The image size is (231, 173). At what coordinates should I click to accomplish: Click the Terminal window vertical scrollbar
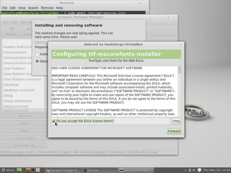(147, 13)
